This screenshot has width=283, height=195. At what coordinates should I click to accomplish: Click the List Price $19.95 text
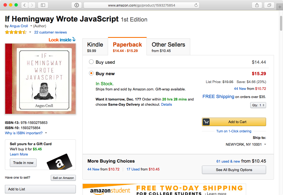[x=219, y=82]
